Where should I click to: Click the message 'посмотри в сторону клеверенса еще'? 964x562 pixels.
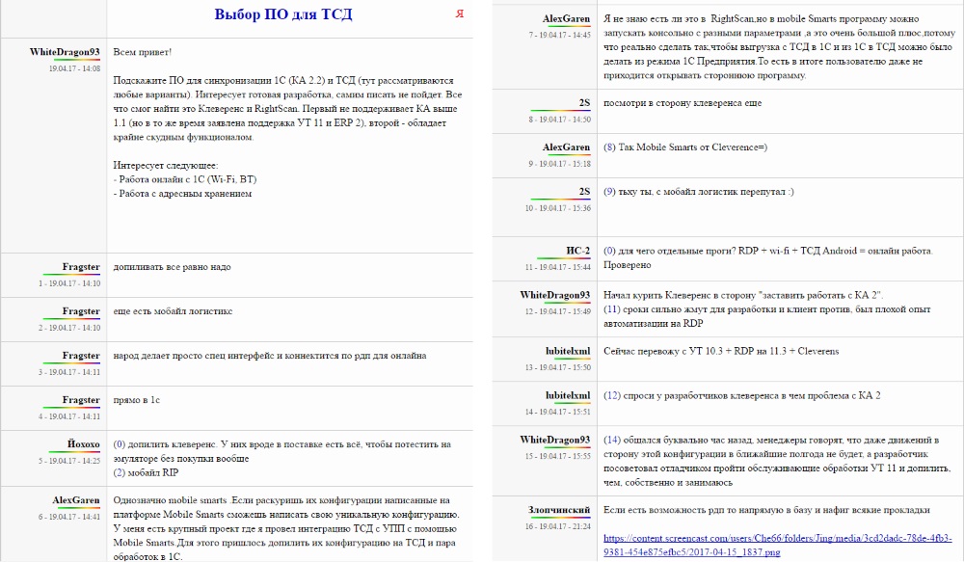pyautogui.click(x=683, y=103)
